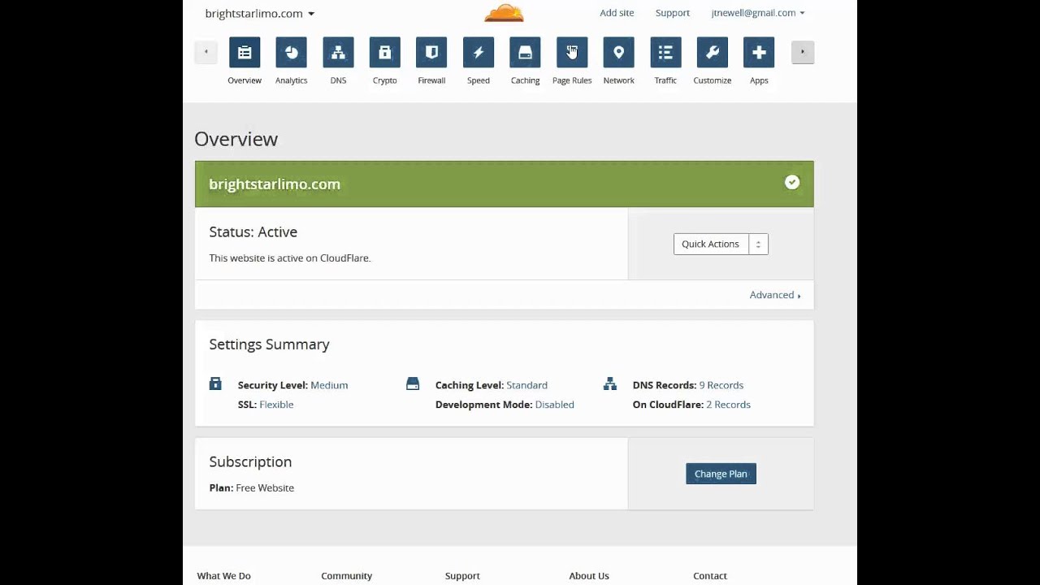Open the Network location pin icon
The width and height of the screenshot is (1040, 585).
pyautogui.click(x=618, y=52)
